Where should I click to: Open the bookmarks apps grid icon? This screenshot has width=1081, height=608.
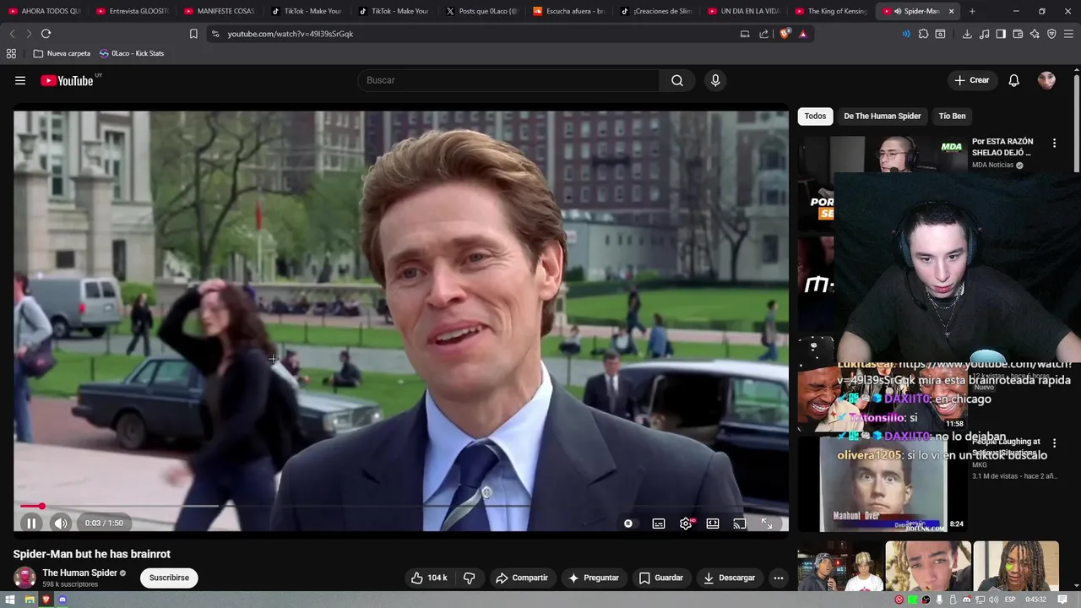[11, 53]
